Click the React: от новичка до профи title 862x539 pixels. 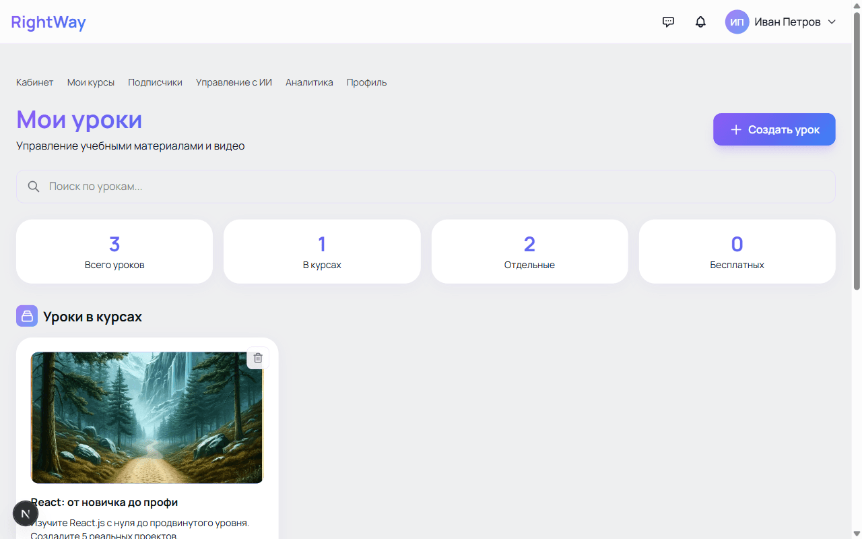[104, 503]
